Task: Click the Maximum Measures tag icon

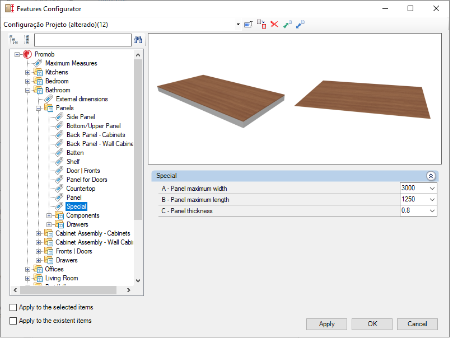Action: (38, 63)
